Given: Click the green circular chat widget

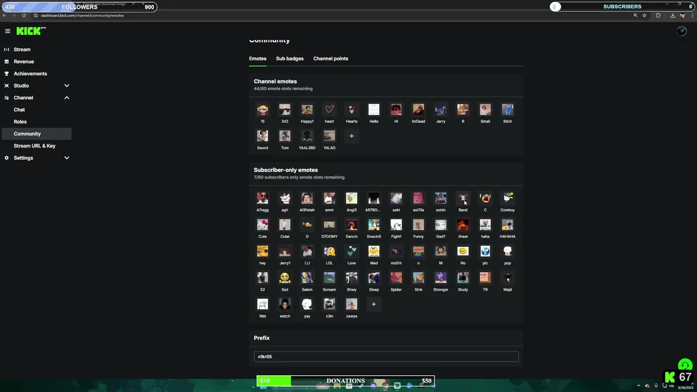Looking at the screenshot, I should (684, 365).
